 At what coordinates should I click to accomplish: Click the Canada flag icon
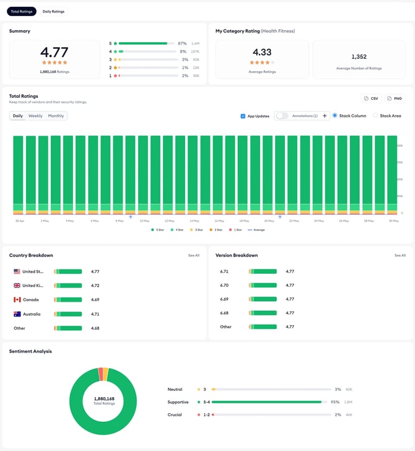(17, 300)
